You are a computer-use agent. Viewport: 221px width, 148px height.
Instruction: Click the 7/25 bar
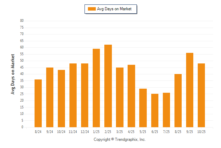point(166,110)
